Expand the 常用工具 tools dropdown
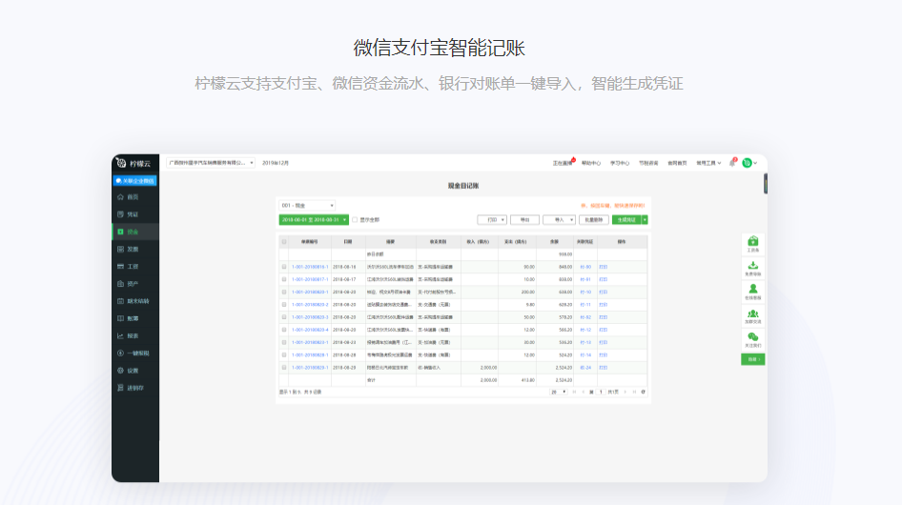Viewport: 902px width, 505px height. click(x=708, y=163)
